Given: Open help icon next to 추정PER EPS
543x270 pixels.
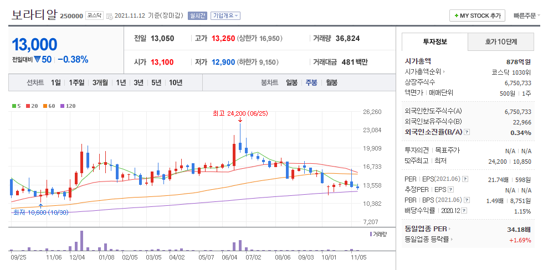Looking at the screenshot, I should click(x=450, y=189).
